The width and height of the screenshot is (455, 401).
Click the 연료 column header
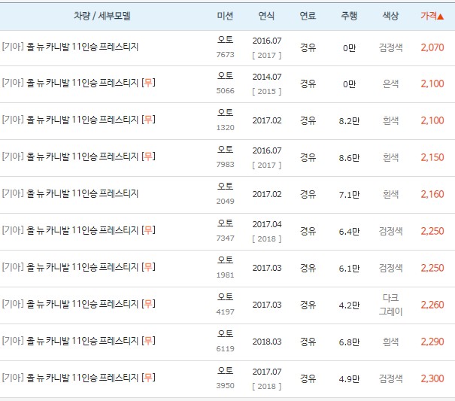coord(308,16)
